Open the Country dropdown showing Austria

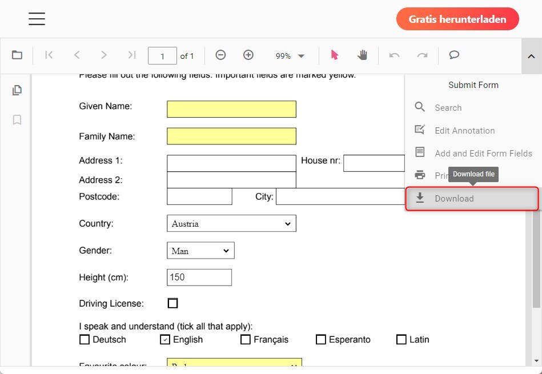231,223
